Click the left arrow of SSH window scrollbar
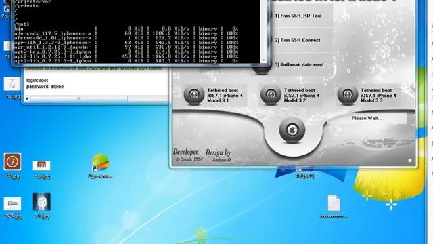 point(27,98)
